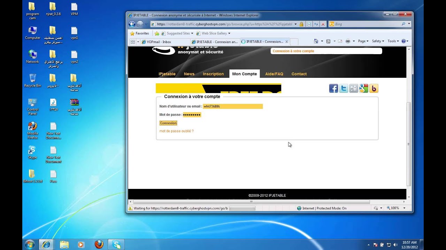Switch to the first IPJETABLE - Connexion tab
Screen dimensions: 446x250
pos(215,42)
